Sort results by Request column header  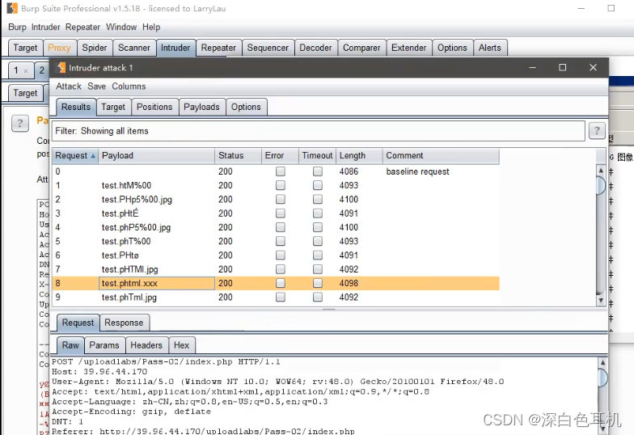click(x=75, y=155)
